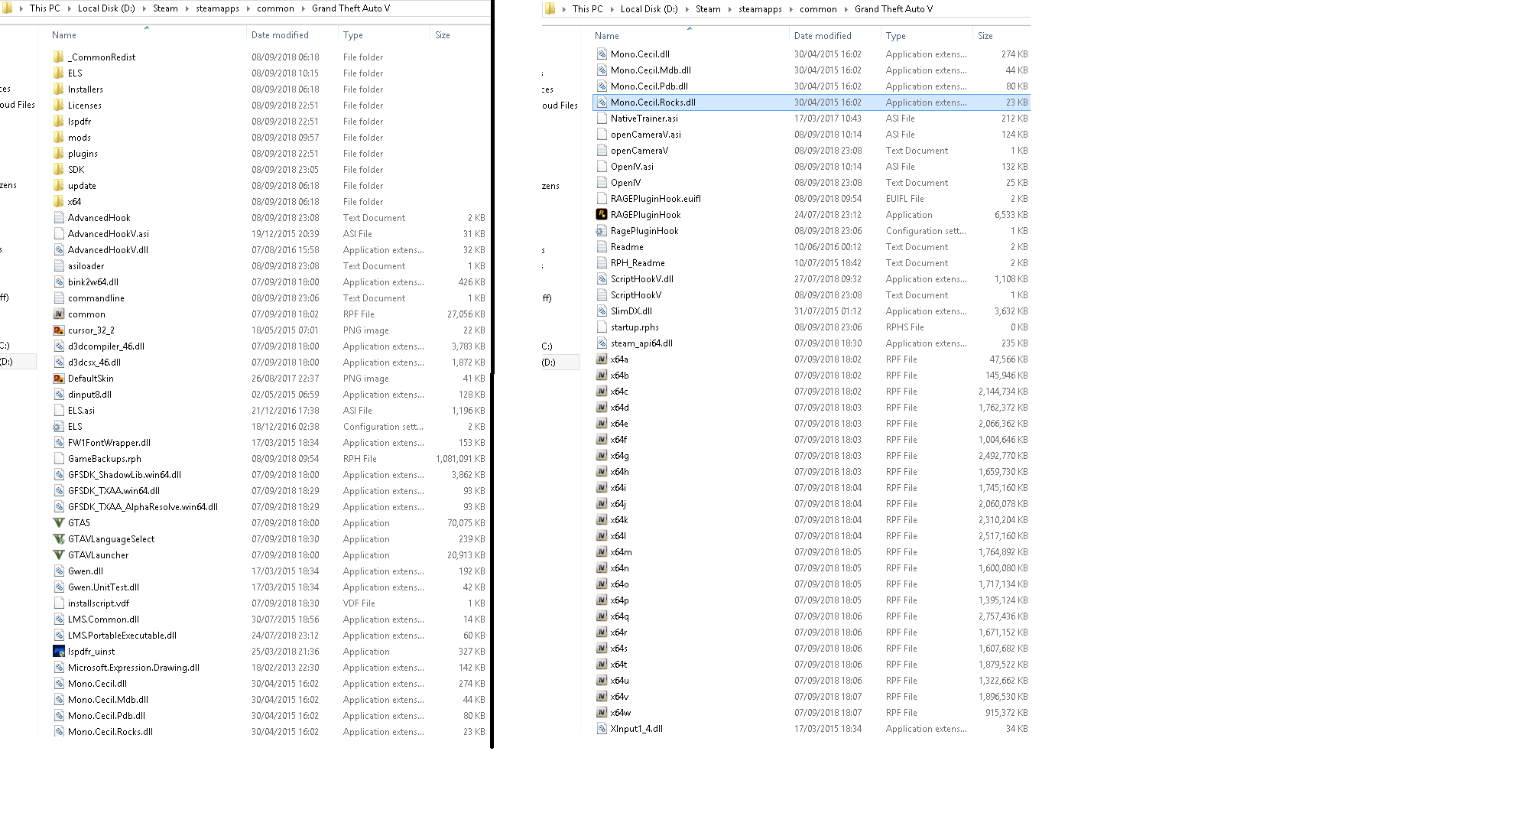Click the common RPF file icon
Screen dimensions: 1529x826
click(x=59, y=314)
